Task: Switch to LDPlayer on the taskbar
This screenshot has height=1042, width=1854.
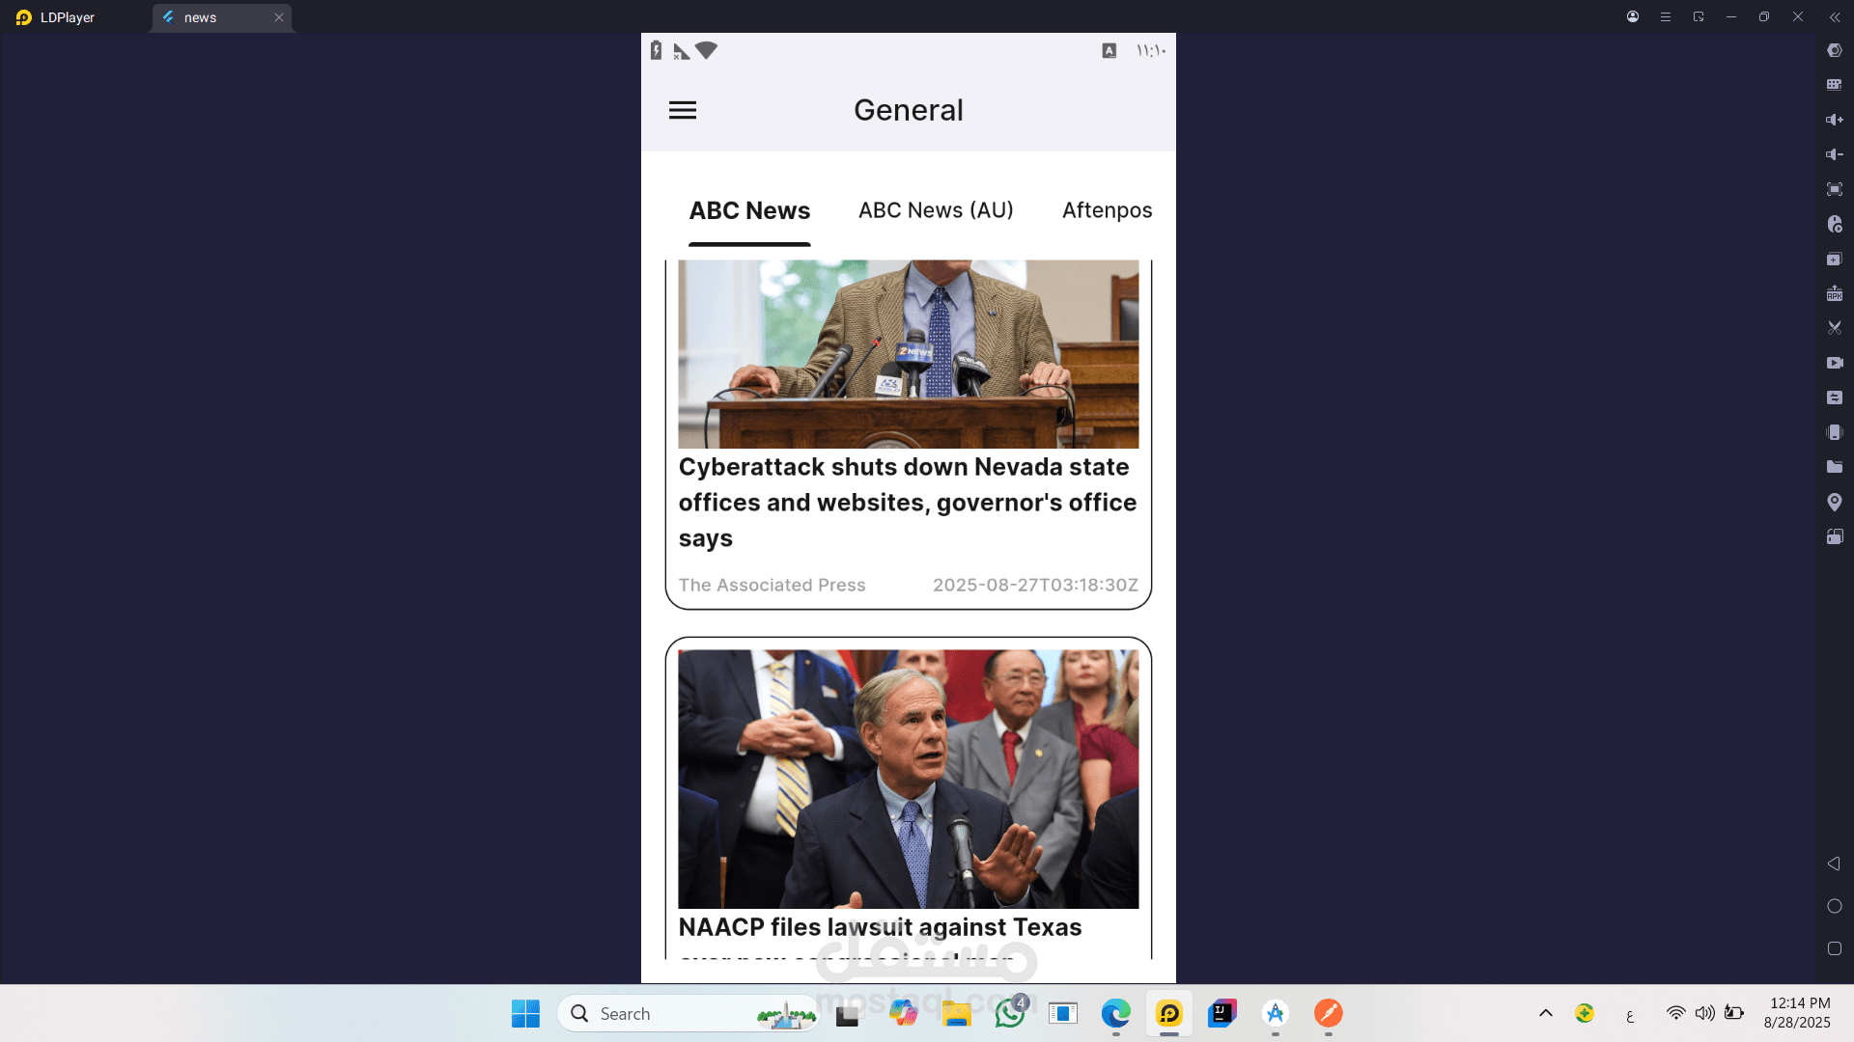Action: [1169, 1013]
